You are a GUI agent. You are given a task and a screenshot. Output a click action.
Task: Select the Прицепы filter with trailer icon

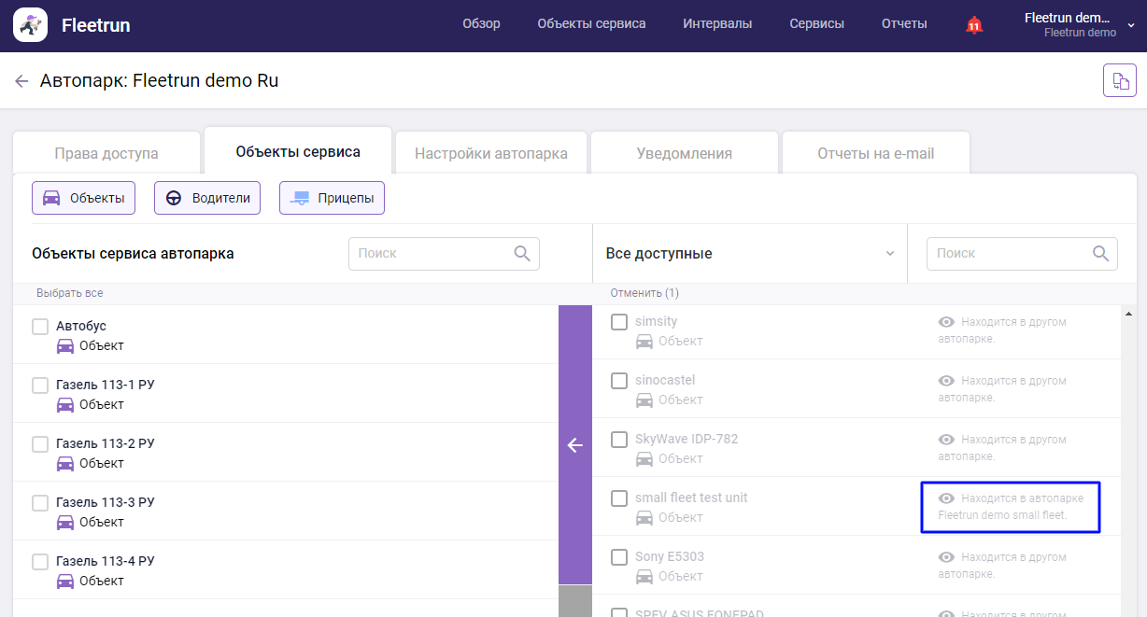coord(332,197)
